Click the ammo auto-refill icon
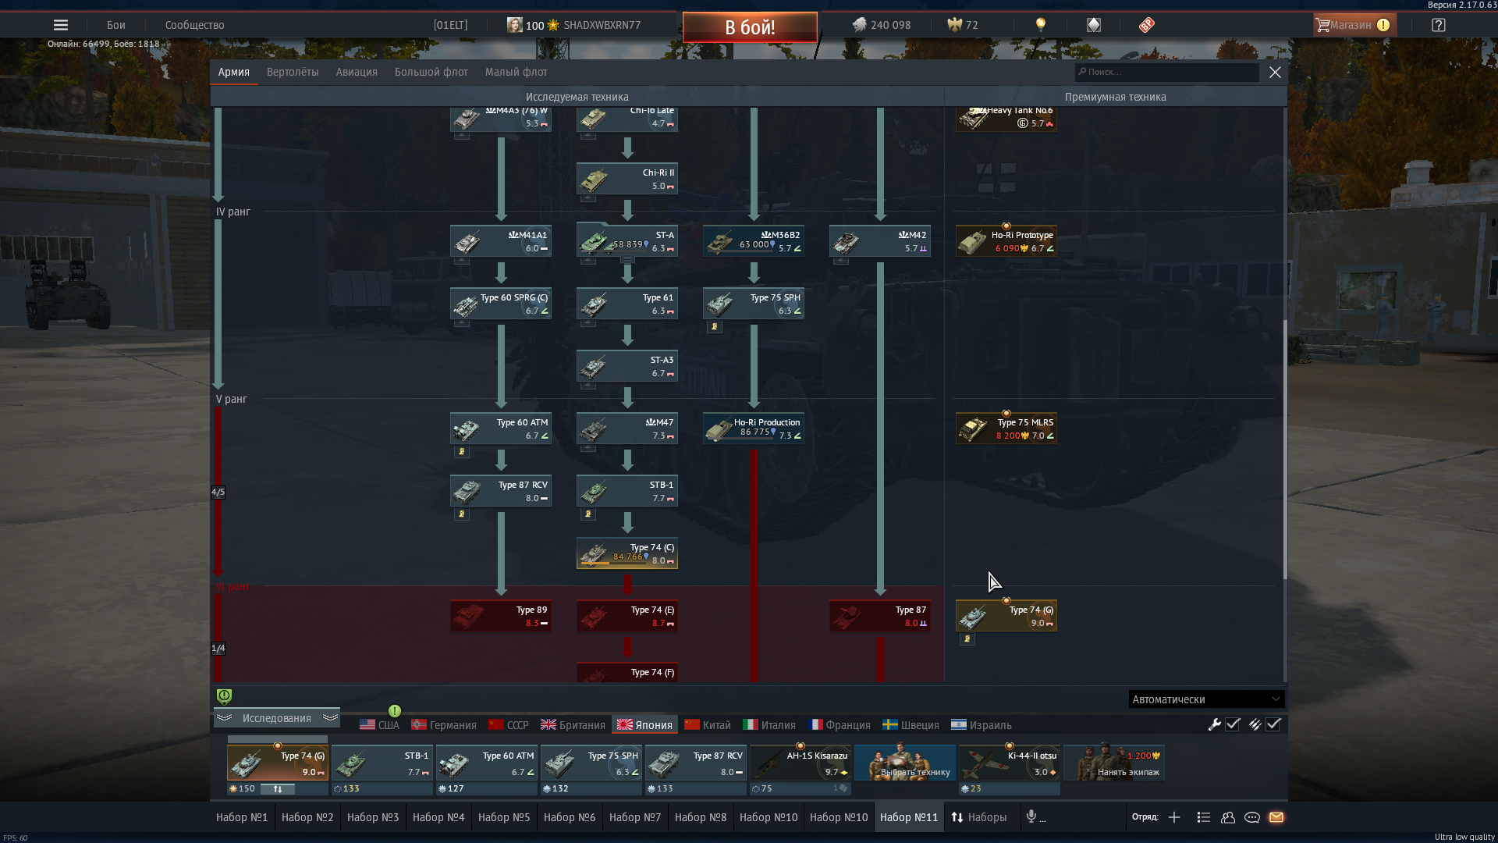 1255,724
